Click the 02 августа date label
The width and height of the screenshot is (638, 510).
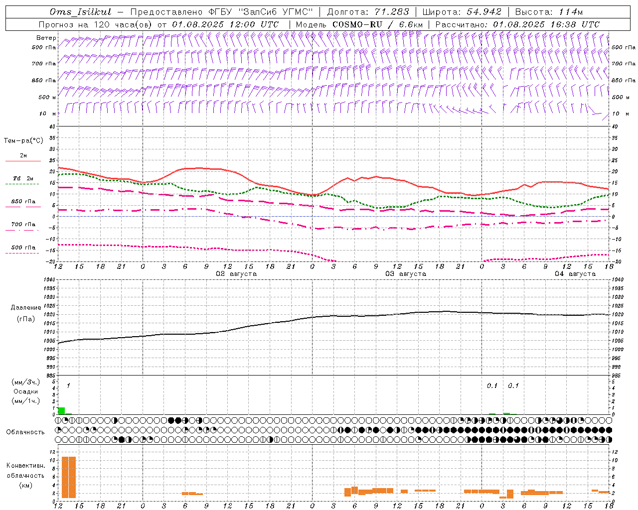coord(236,273)
